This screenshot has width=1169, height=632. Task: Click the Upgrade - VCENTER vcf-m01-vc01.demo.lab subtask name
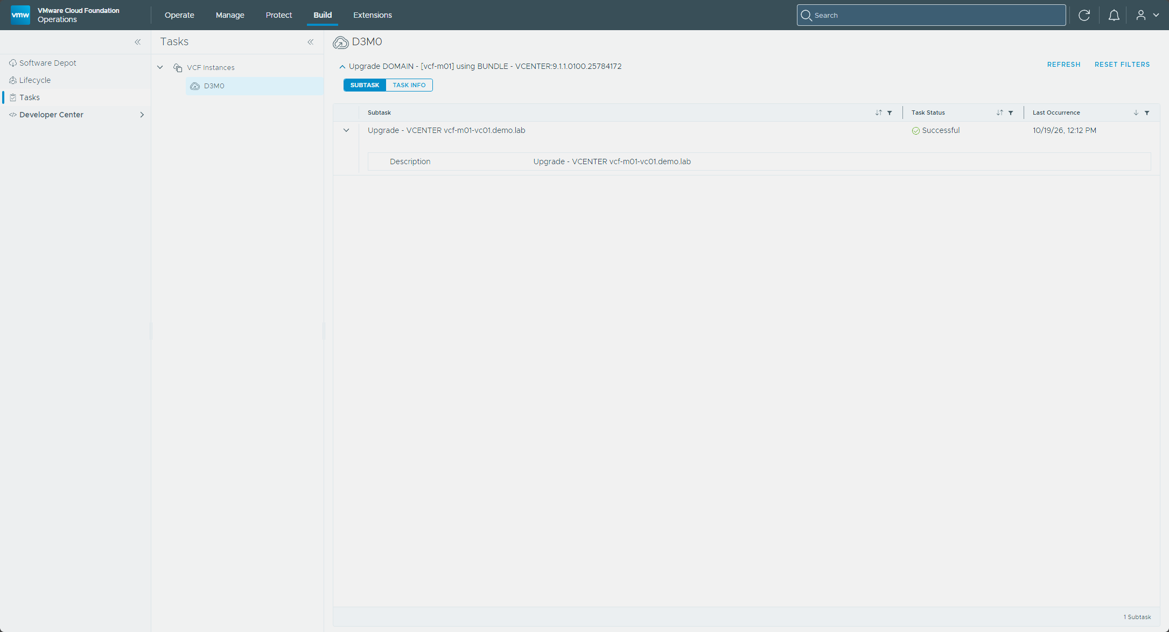[x=446, y=130]
